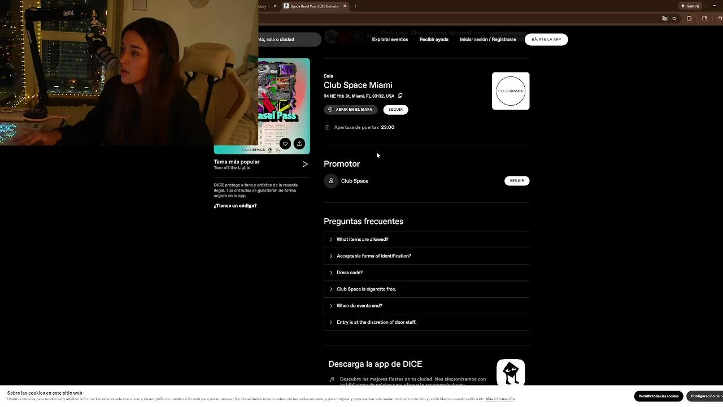
Task: Focus the event or city search field
Action: (x=289, y=40)
